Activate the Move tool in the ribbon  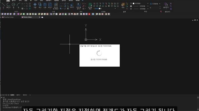35,5
